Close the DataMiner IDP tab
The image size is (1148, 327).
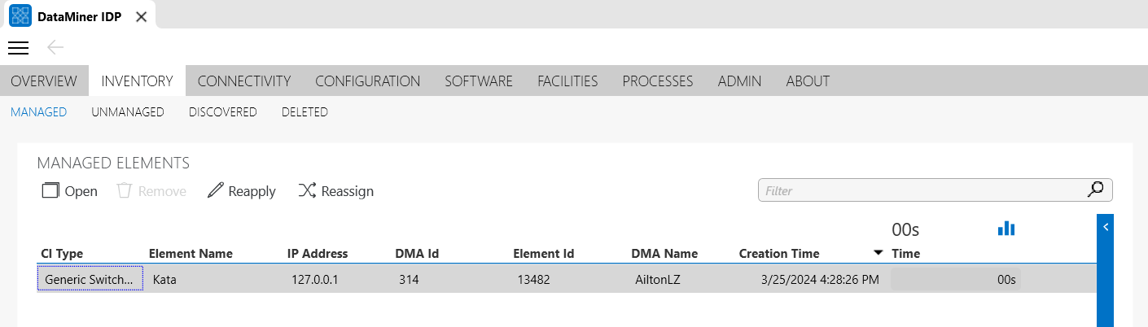click(141, 16)
